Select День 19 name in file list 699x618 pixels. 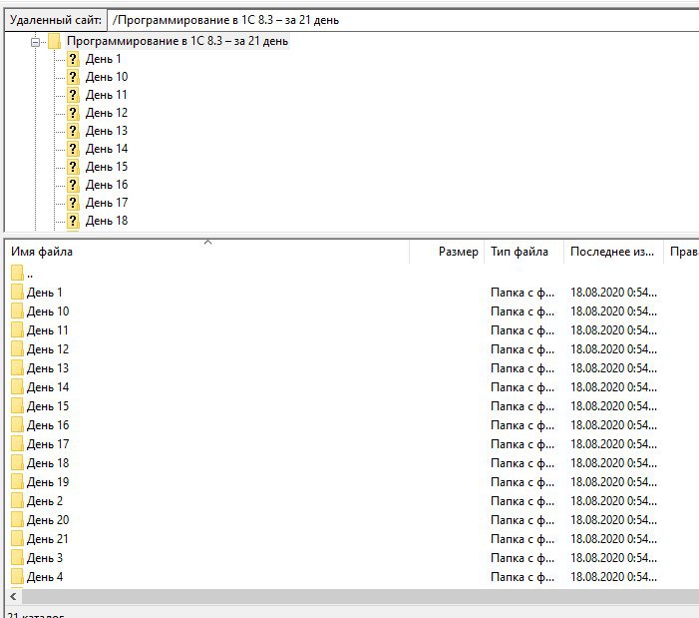pyautogui.click(x=48, y=482)
